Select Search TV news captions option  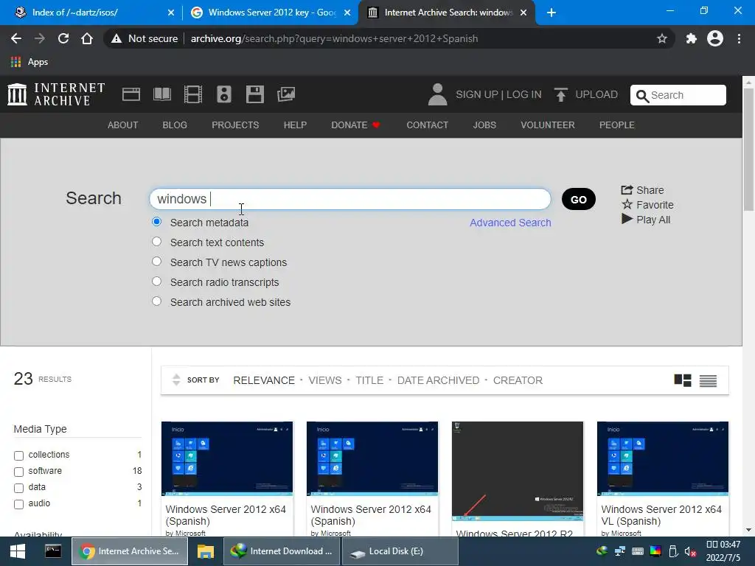point(156,262)
